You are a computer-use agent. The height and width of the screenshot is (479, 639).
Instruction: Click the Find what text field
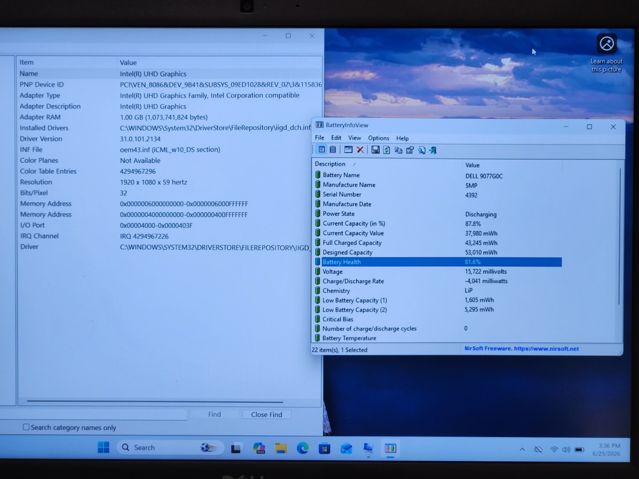point(93,414)
